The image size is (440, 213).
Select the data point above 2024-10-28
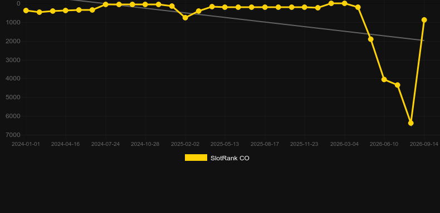[x=145, y=4]
